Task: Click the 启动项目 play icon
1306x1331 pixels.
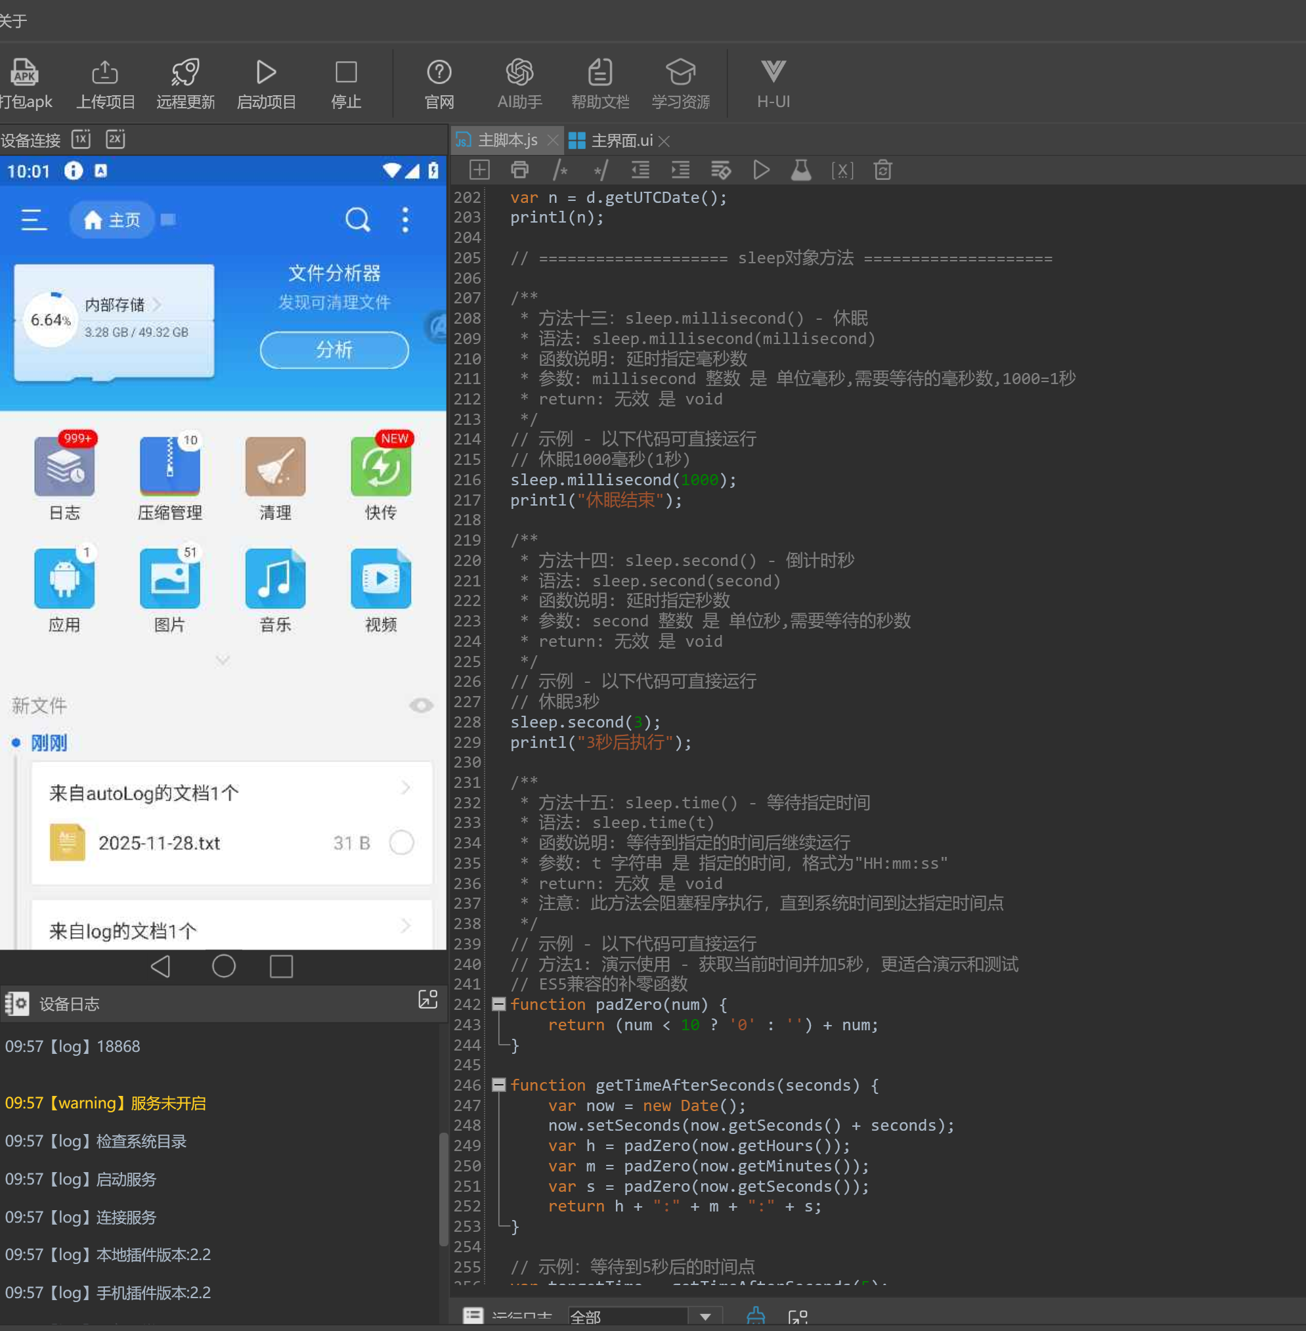Action: pos(266,73)
